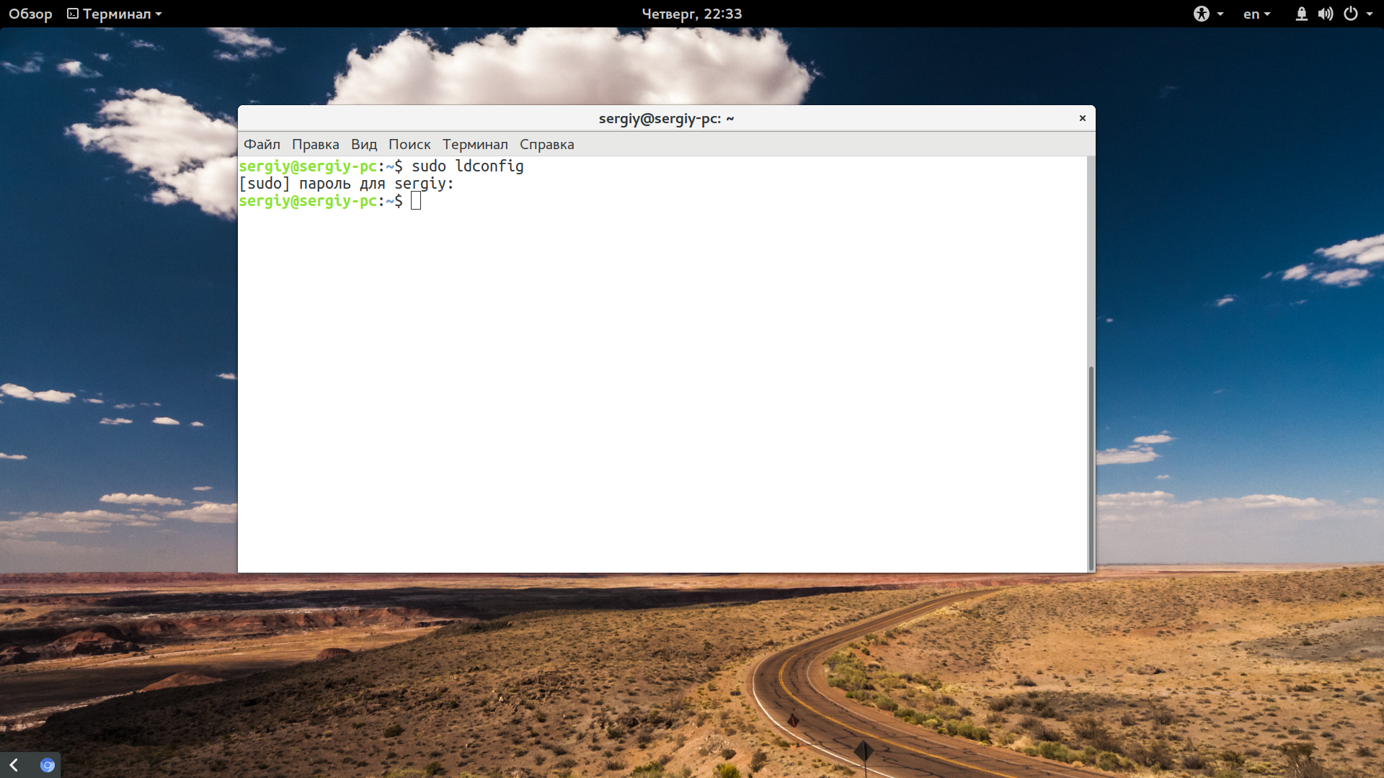Expand the Терминал app menu arrow

[159, 14]
